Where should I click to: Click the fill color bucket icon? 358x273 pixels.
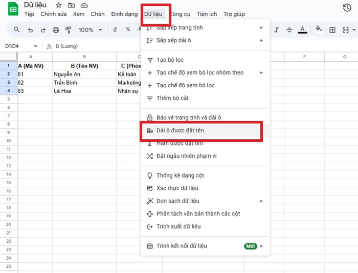pos(319,30)
